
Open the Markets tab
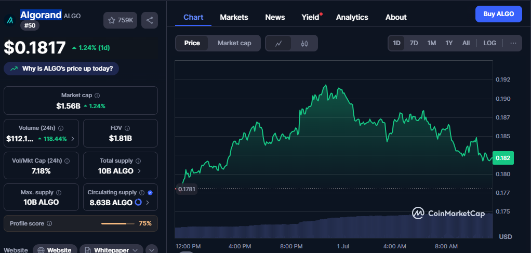pyautogui.click(x=234, y=17)
